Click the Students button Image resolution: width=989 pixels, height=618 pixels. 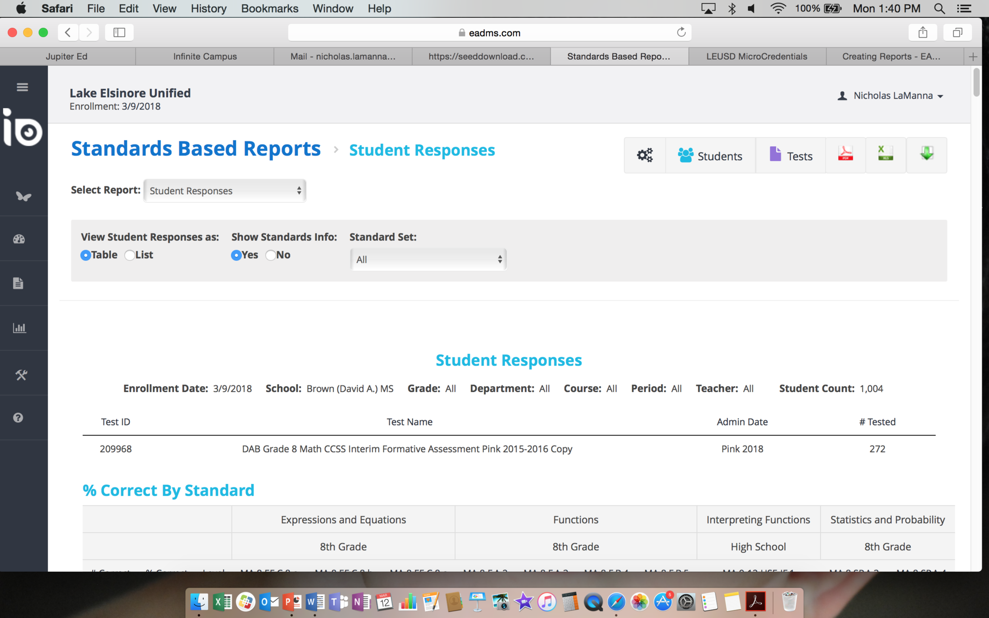coord(710,155)
